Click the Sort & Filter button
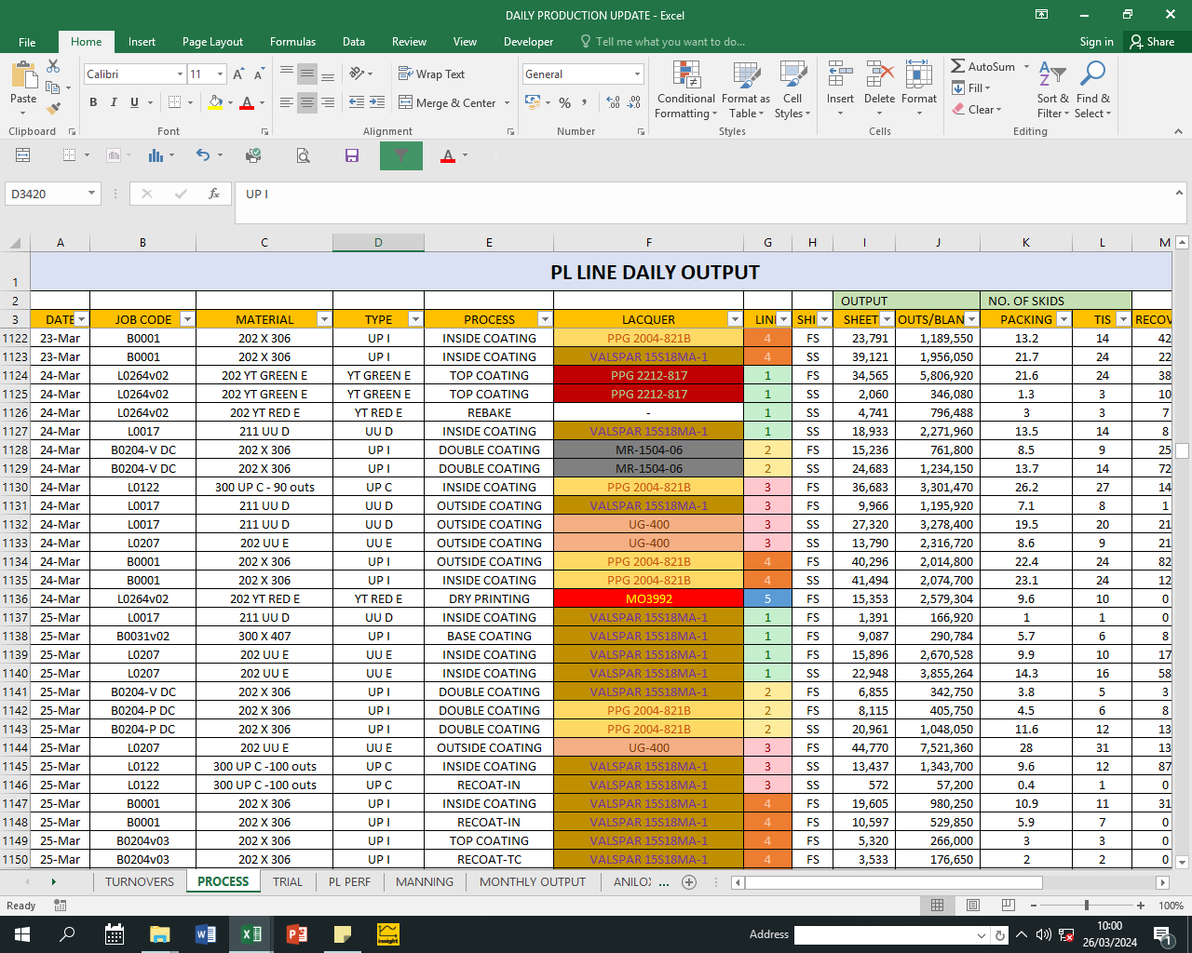The width and height of the screenshot is (1192, 953). click(x=1052, y=90)
